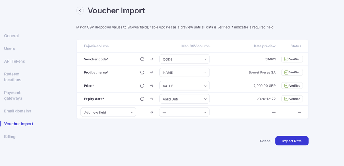
Task: Navigate to the Billing section
Action: [10, 137]
